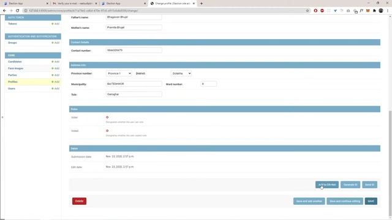Bookmark this page with the star
The width and height of the screenshot is (392, 220).
tap(307, 11)
